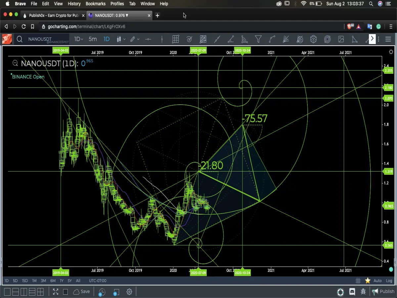Select the triangle pattern tool
The width and height of the screenshot is (397, 298).
click(x=355, y=39)
